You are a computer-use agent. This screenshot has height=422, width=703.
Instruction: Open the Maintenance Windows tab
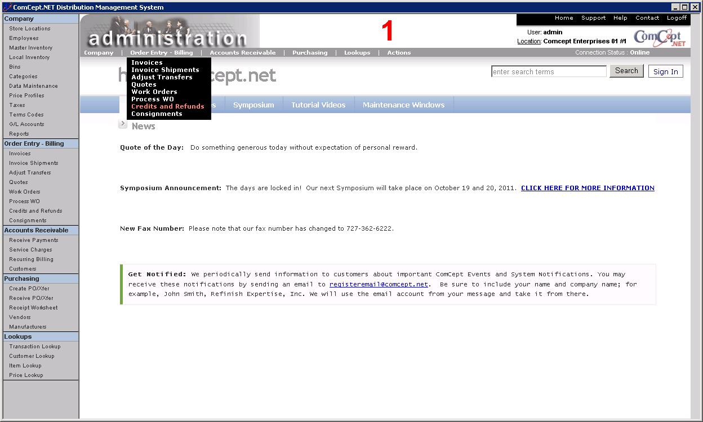coord(403,105)
